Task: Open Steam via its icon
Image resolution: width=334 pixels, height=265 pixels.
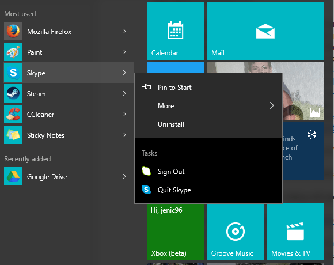Action: [x=13, y=93]
